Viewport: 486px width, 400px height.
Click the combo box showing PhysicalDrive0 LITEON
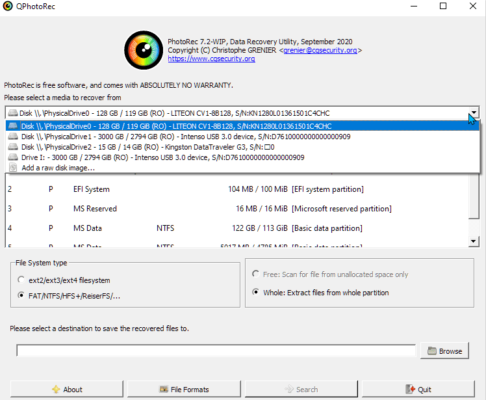click(x=242, y=113)
